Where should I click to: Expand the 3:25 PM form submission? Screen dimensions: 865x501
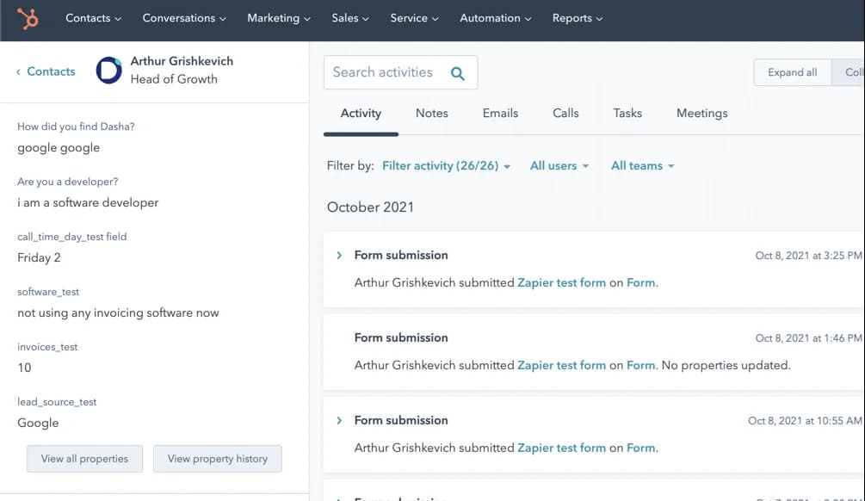tap(339, 255)
